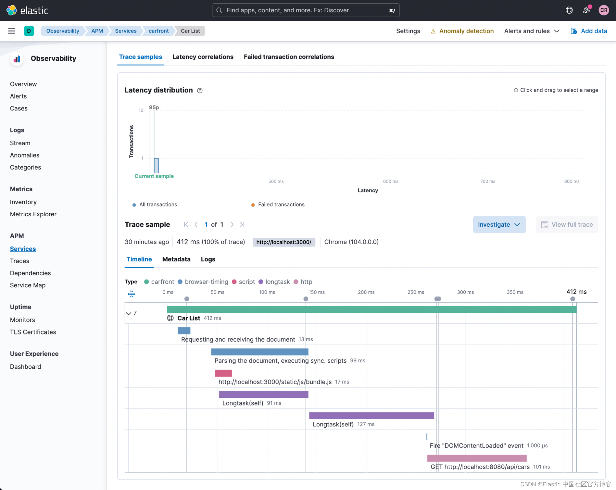Go to last trace sample page
This screenshot has height=490, width=616.
pyautogui.click(x=242, y=225)
